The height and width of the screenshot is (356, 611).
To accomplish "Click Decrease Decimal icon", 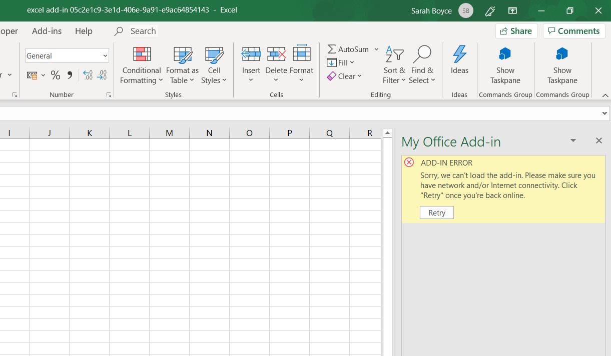I will pyautogui.click(x=102, y=75).
